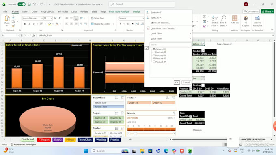
Task: Open the PivotTable Analyze tab
Action: (x=119, y=11)
